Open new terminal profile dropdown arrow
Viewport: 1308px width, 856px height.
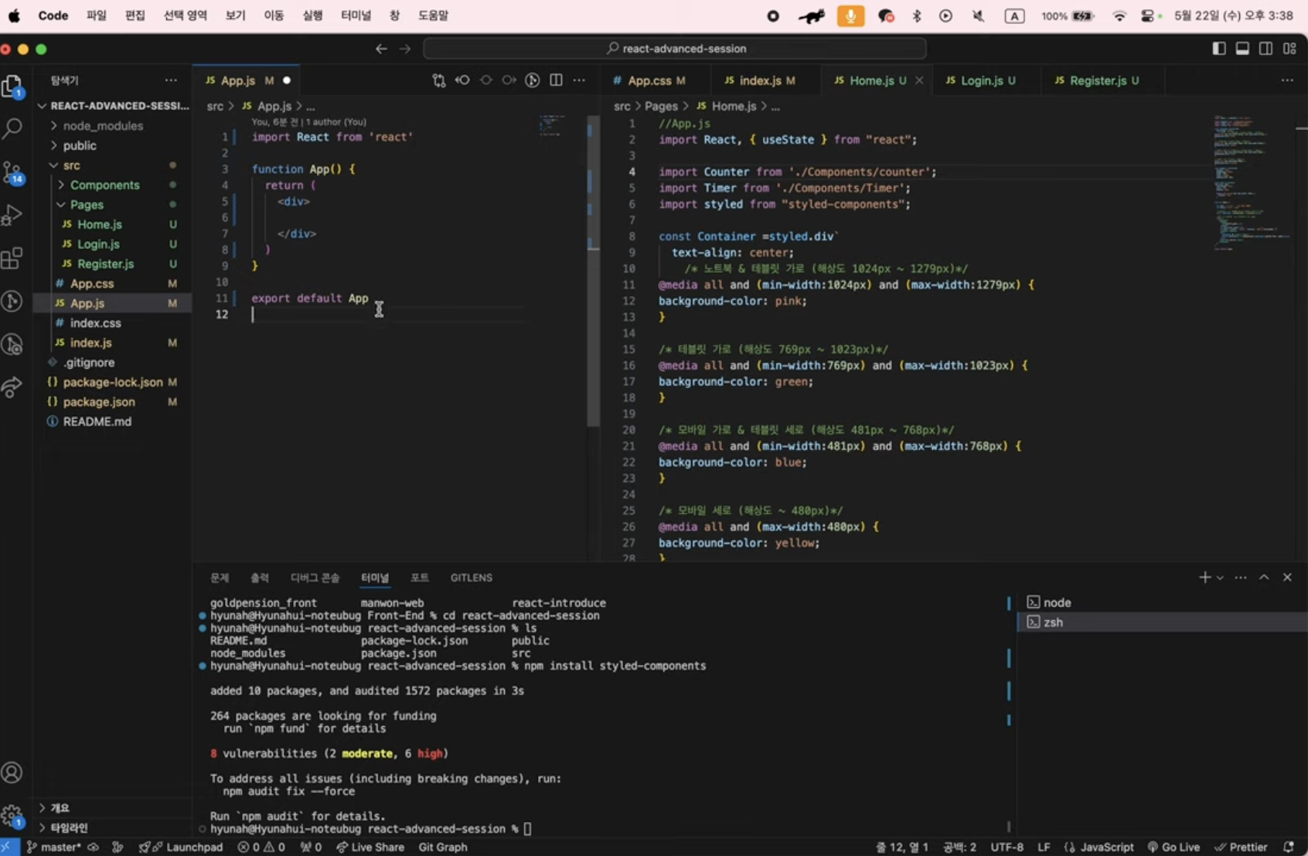pyautogui.click(x=1220, y=578)
